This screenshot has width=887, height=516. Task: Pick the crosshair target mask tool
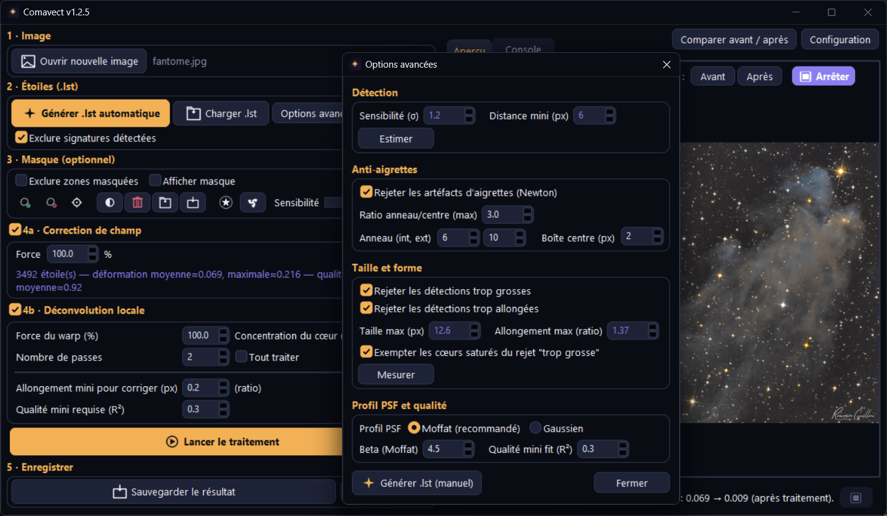coord(77,202)
